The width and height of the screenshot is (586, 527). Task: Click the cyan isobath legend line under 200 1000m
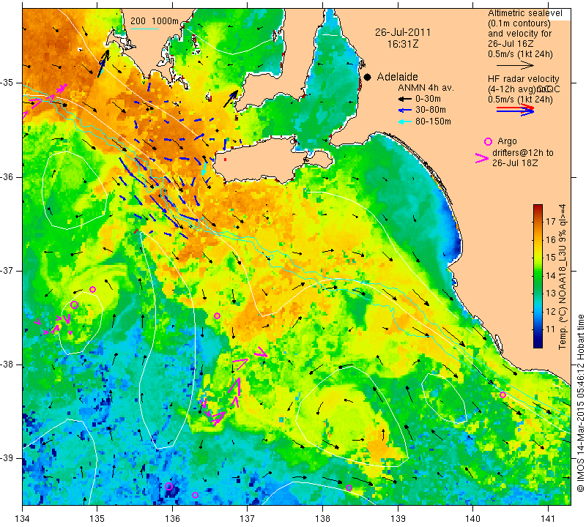click(x=144, y=29)
